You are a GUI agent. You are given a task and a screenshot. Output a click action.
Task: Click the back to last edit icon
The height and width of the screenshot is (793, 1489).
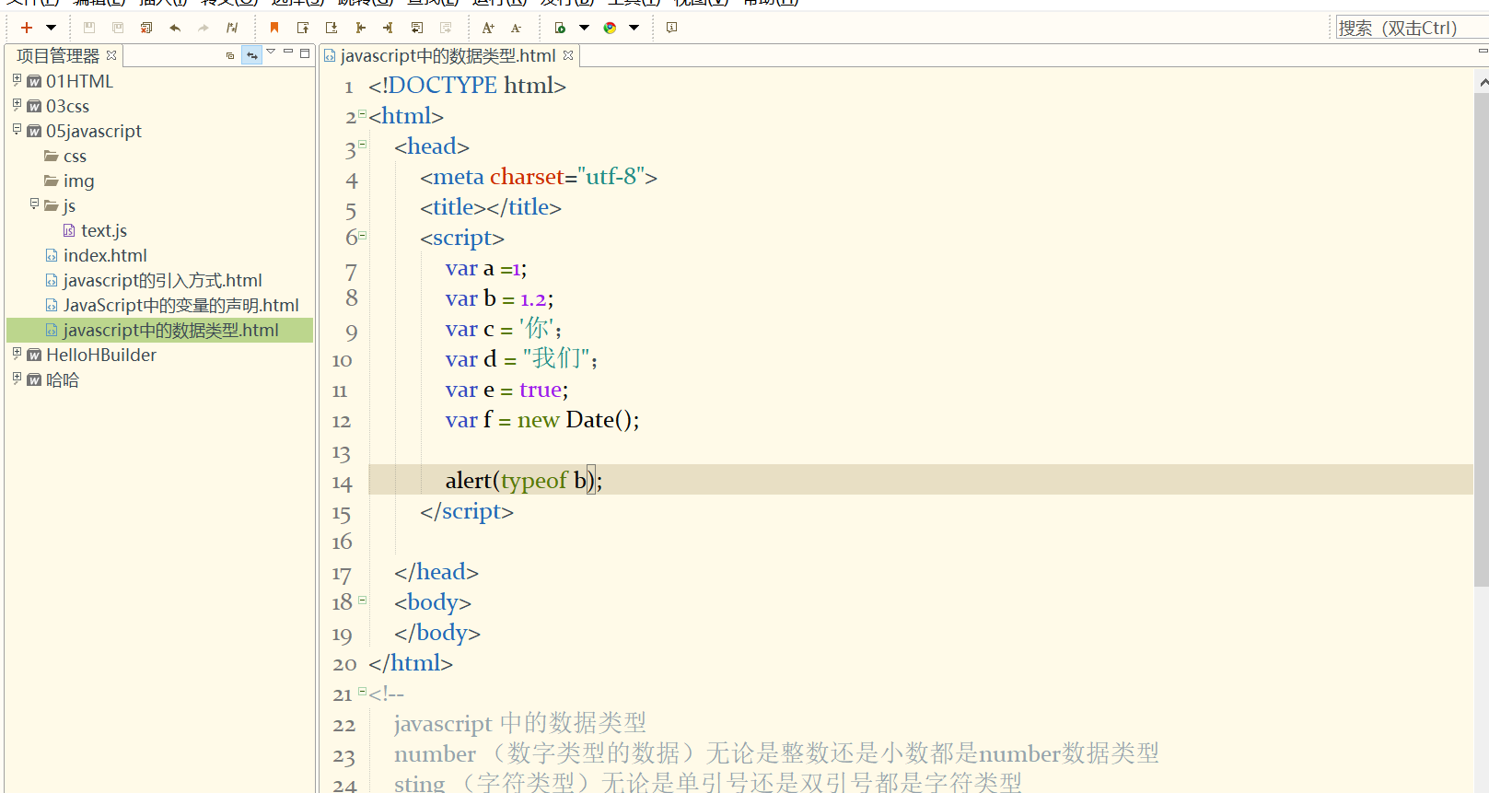417,28
